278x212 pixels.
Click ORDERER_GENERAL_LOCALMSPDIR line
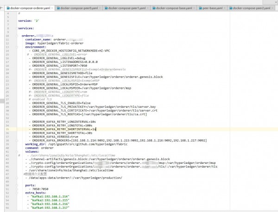coord(80,88)
